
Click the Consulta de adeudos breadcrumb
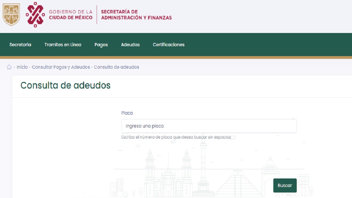pos(116,67)
